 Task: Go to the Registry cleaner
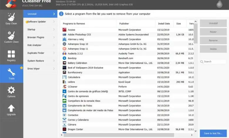11,56
